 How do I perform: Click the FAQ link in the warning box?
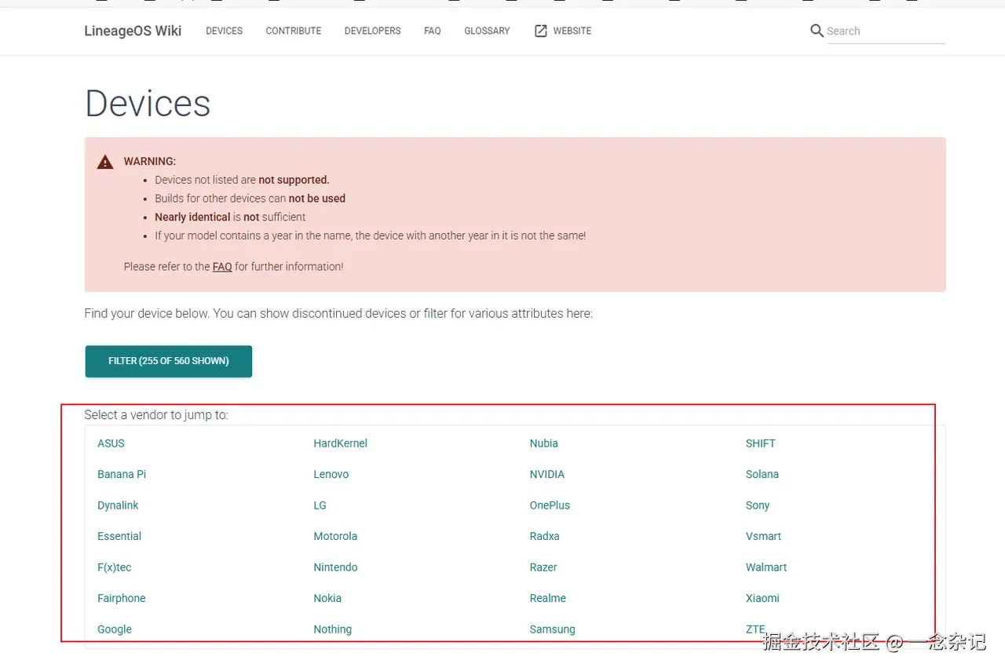222,267
